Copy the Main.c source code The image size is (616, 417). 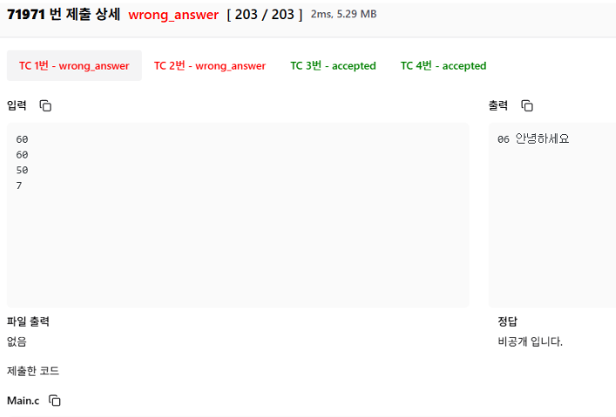[55, 400]
